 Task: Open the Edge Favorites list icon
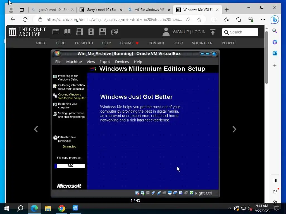(226, 20)
